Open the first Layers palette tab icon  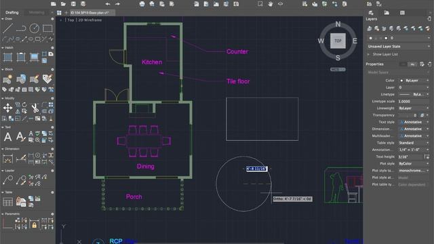click(371, 13)
